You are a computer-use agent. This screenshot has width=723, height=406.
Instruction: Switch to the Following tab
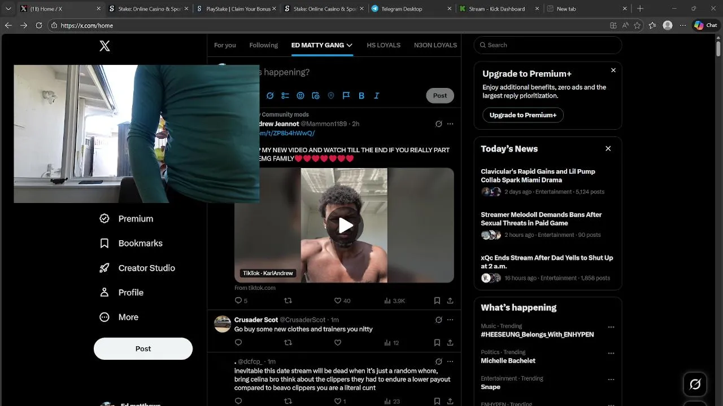pyautogui.click(x=264, y=45)
